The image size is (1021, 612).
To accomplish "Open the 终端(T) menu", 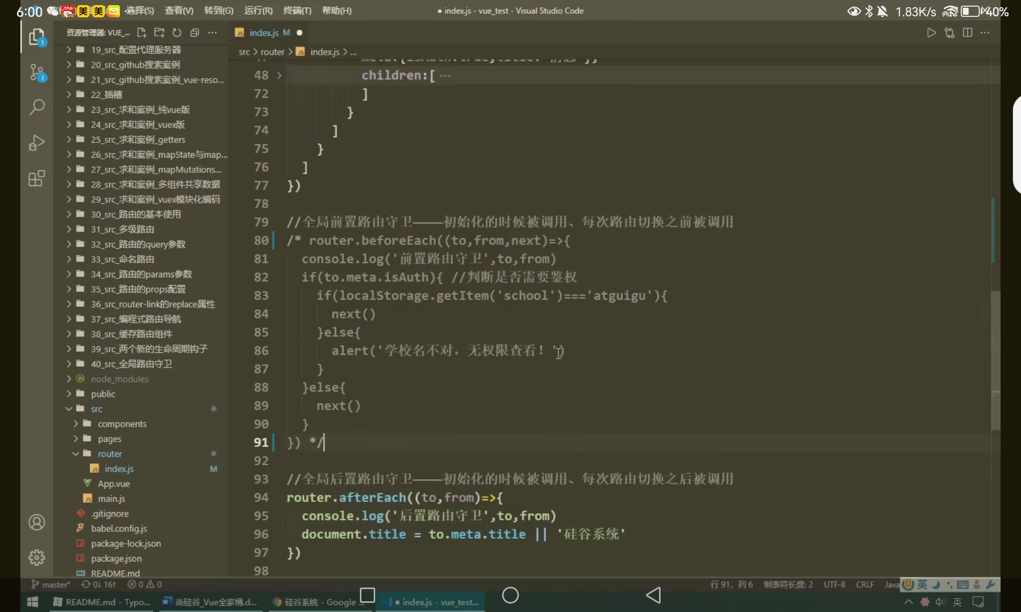I will click(x=297, y=11).
